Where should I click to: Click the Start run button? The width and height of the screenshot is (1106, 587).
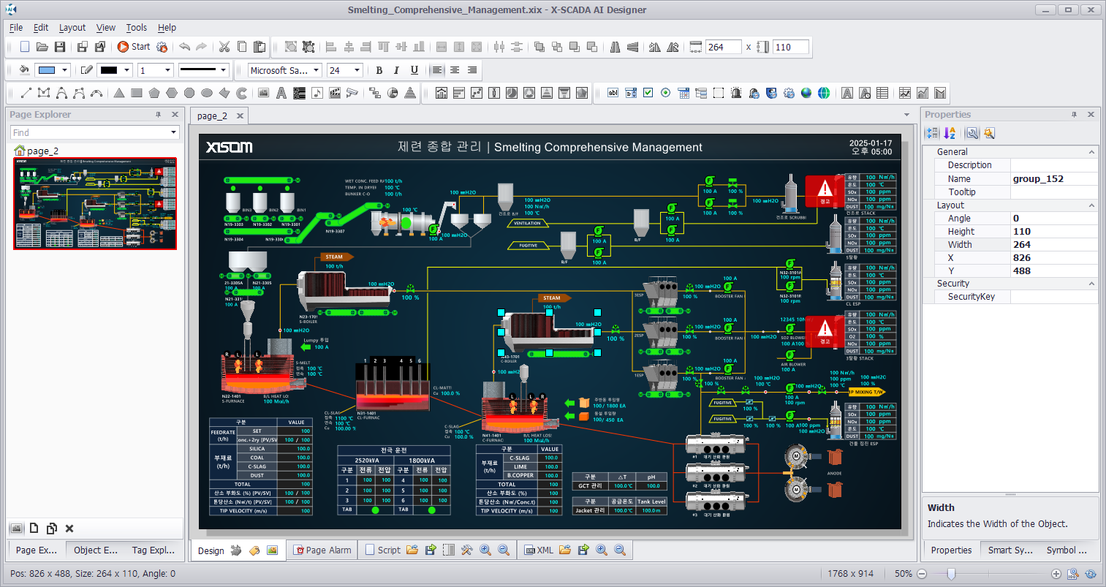(x=134, y=47)
